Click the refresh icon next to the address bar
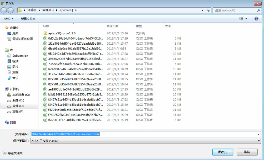 [x=208, y=10]
